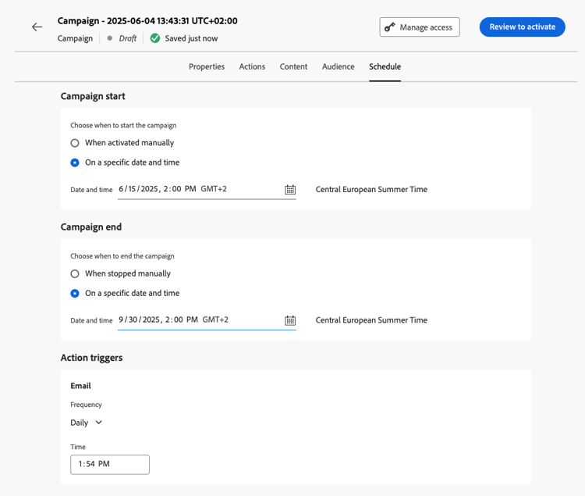This screenshot has width=585, height=496.
Task: Switch to the Properties tab
Action: point(207,67)
